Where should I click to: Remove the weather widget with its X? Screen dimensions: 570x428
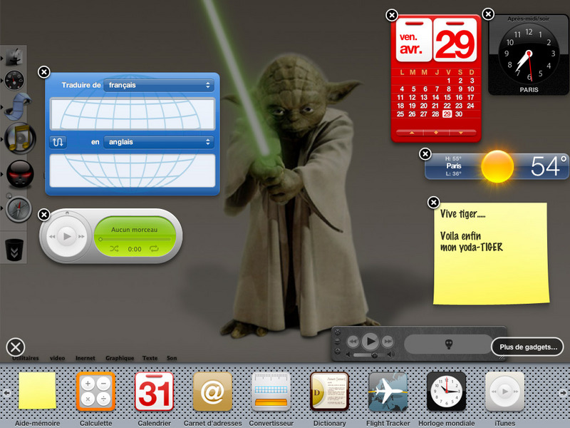click(x=425, y=154)
